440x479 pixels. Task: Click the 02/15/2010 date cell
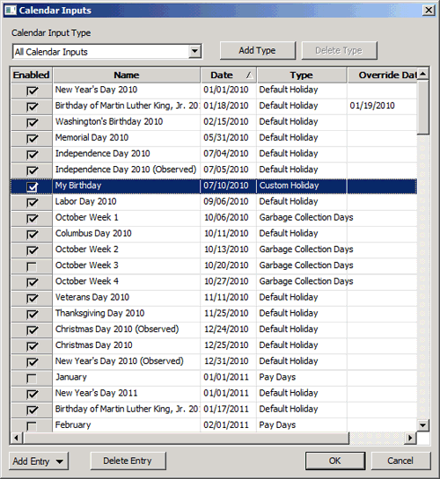(229, 121)
